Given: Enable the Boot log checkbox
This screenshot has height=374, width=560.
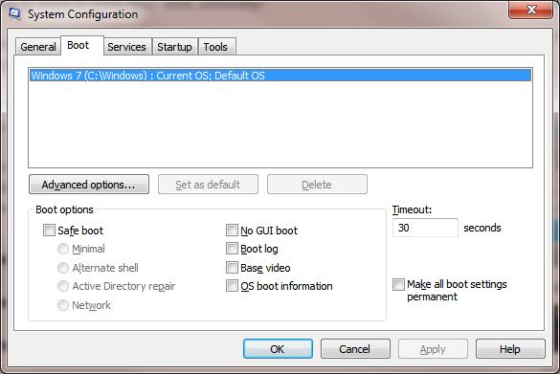Looking at the screenshot, I should [x=232, y=249].
